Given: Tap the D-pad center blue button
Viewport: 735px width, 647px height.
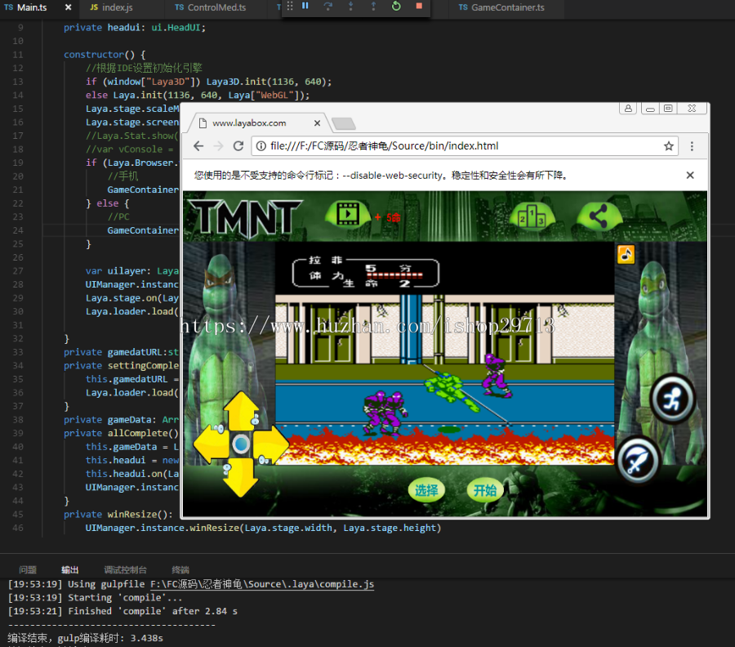Looking at the screenshot, I should click(x=241, y=444).
